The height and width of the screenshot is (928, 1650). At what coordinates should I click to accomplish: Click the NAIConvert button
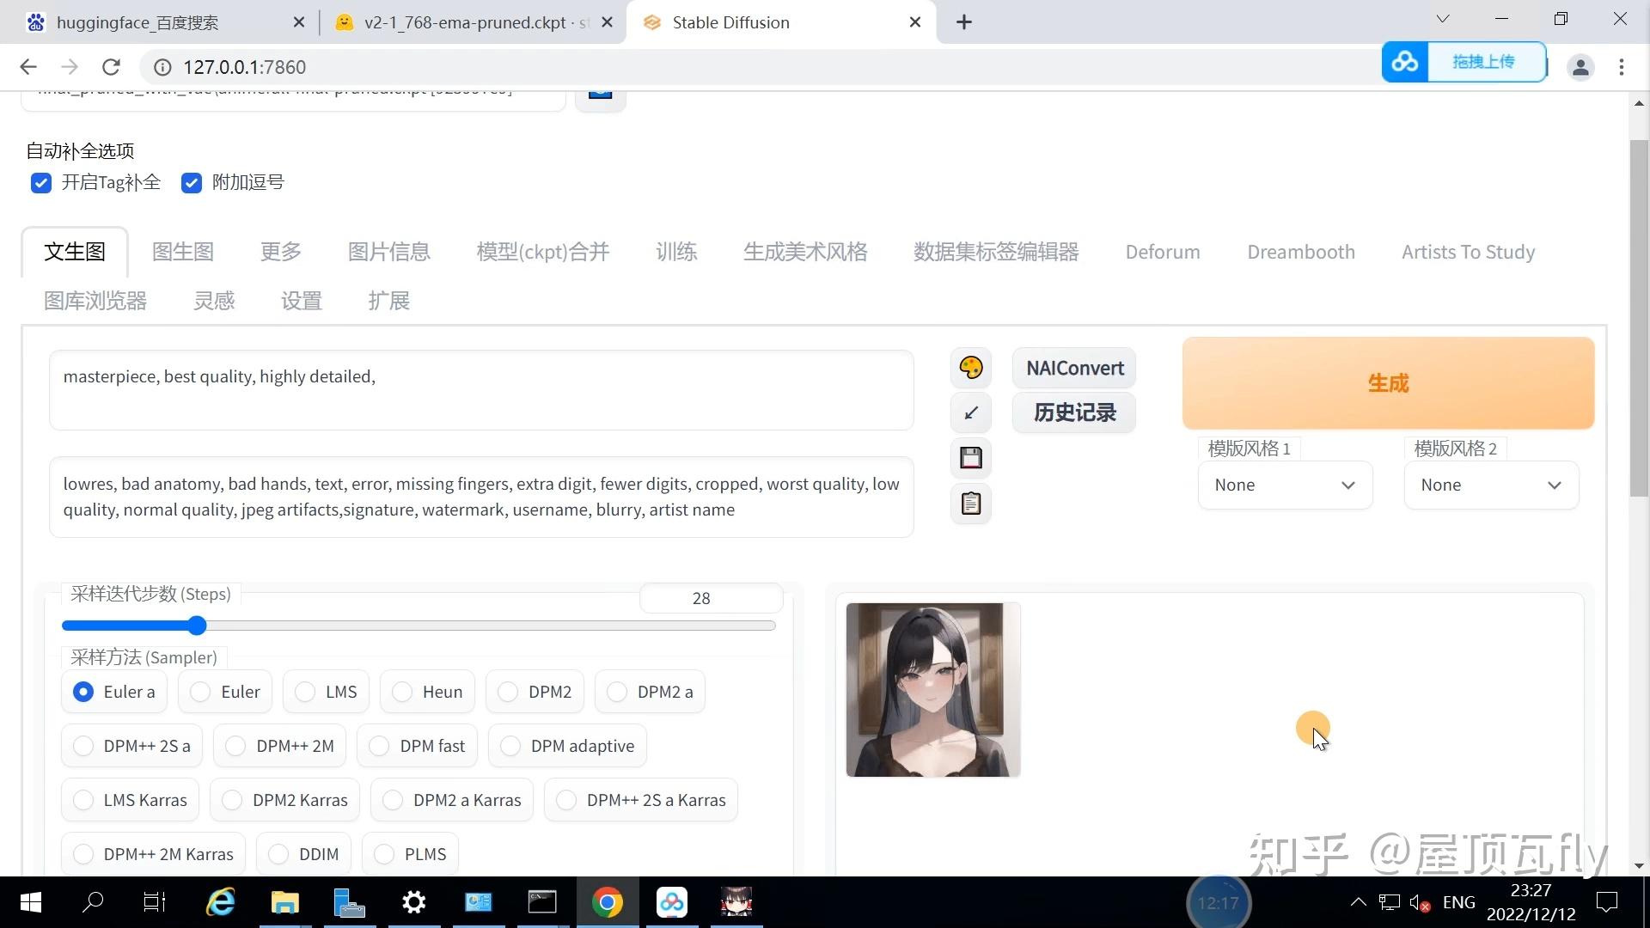(1074, 368)
